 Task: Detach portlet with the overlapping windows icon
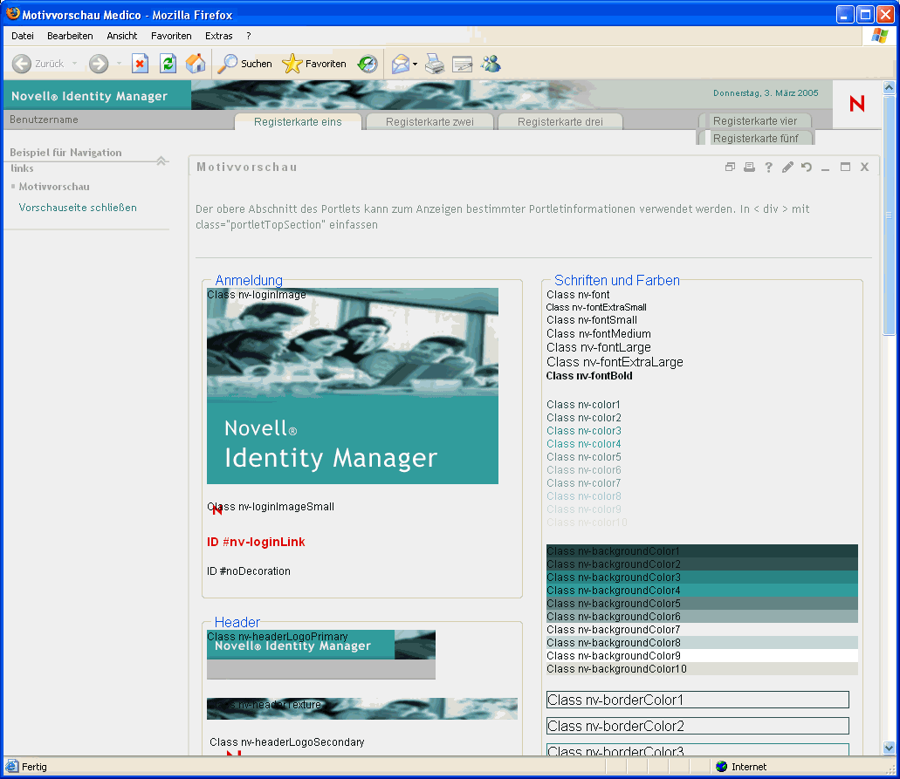[x=730, y=167]
